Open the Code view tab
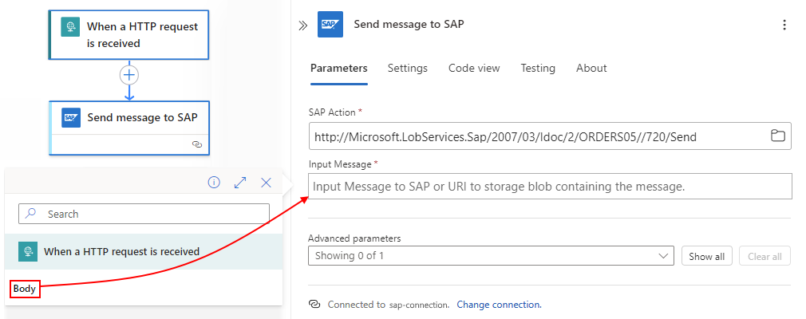Viewport: 806px width, 319px height. pyautogui.click(x=474, y=69)
